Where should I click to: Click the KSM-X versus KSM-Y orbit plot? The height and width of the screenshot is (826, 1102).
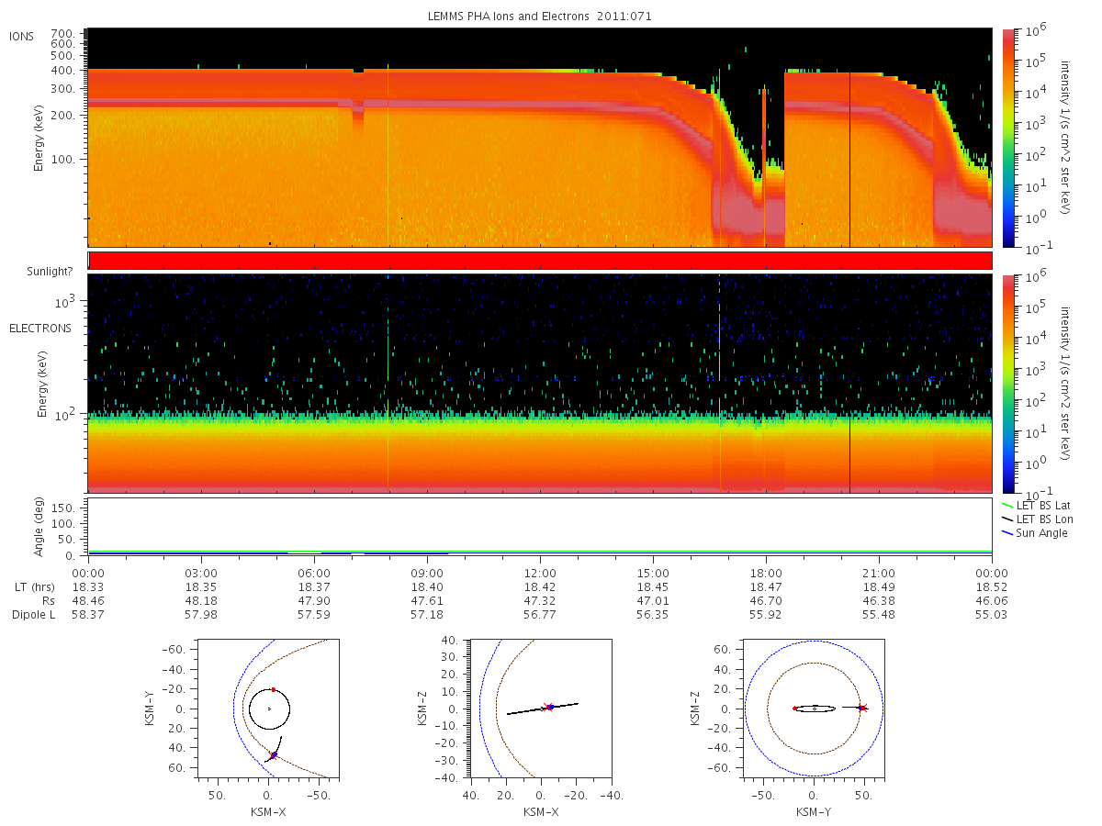[267, 708]
